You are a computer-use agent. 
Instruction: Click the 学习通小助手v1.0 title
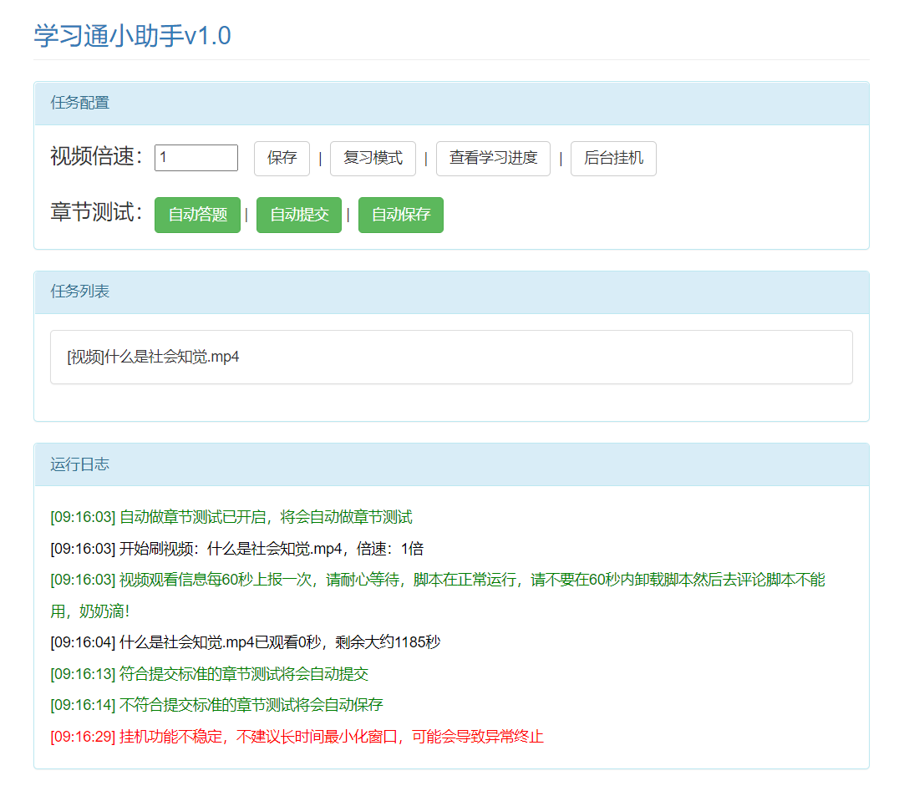coord(132,36)
